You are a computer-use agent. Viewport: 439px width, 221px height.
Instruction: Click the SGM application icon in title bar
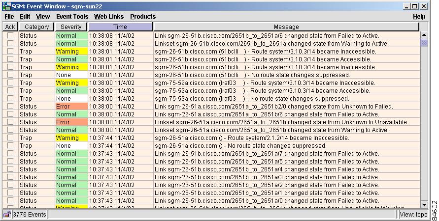pos(6,6)
